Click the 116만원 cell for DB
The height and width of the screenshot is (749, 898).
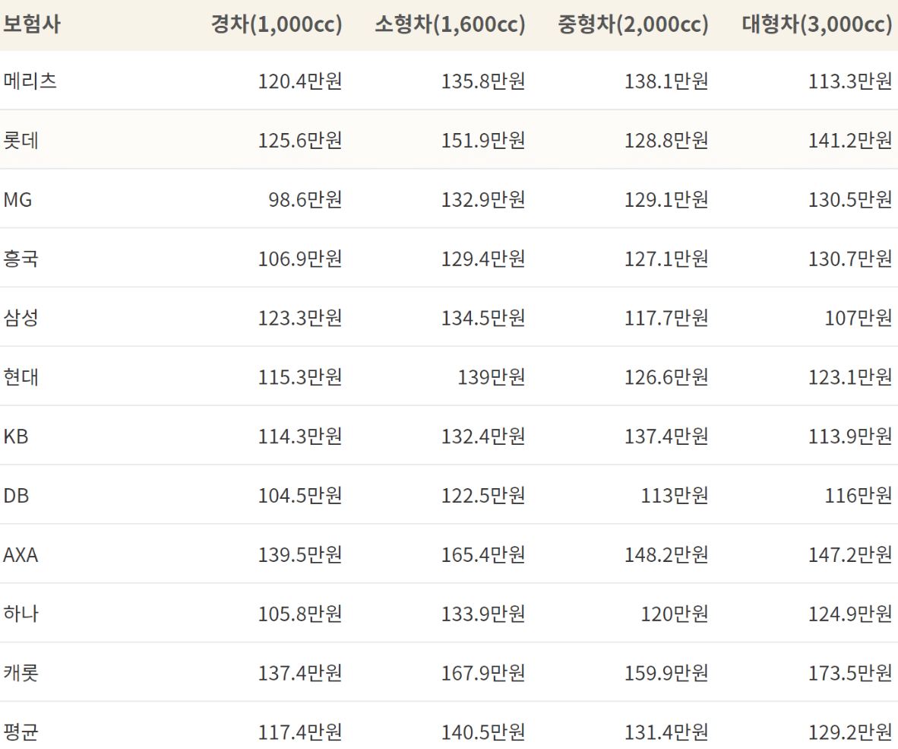[x=858, y=495]
